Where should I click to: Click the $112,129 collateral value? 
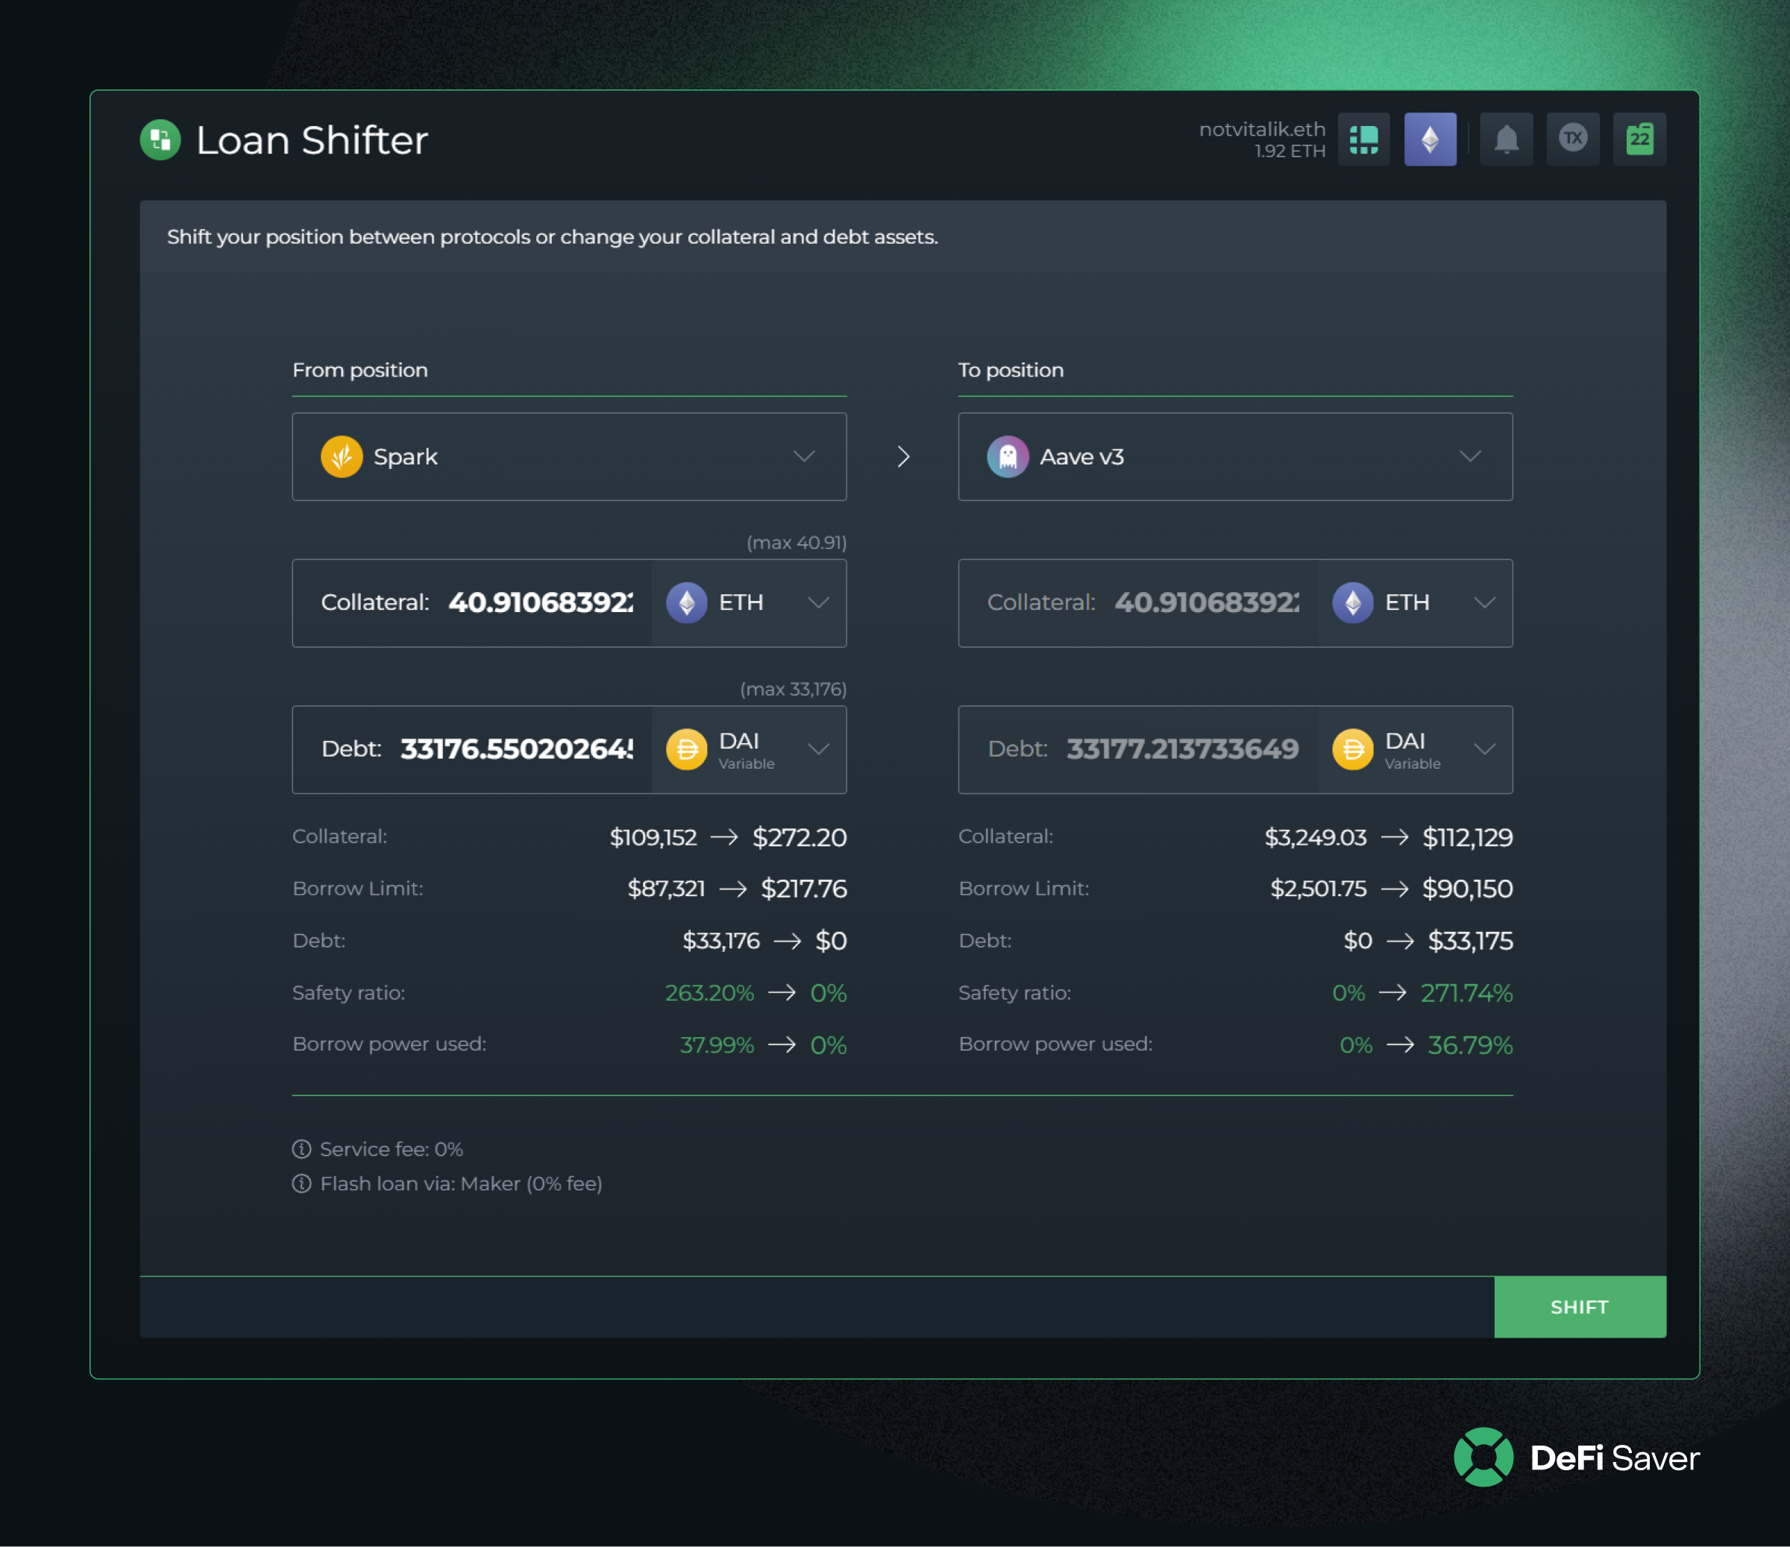1468,837
